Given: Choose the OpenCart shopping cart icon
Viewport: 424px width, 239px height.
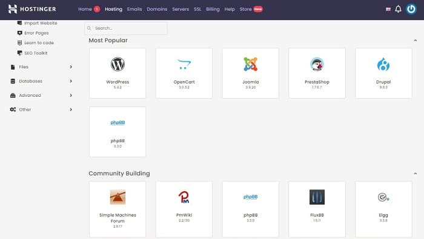Looking at the screenshot, I should 184,64.
